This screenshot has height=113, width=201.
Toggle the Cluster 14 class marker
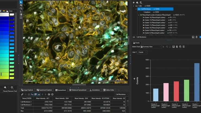(143, 17)
